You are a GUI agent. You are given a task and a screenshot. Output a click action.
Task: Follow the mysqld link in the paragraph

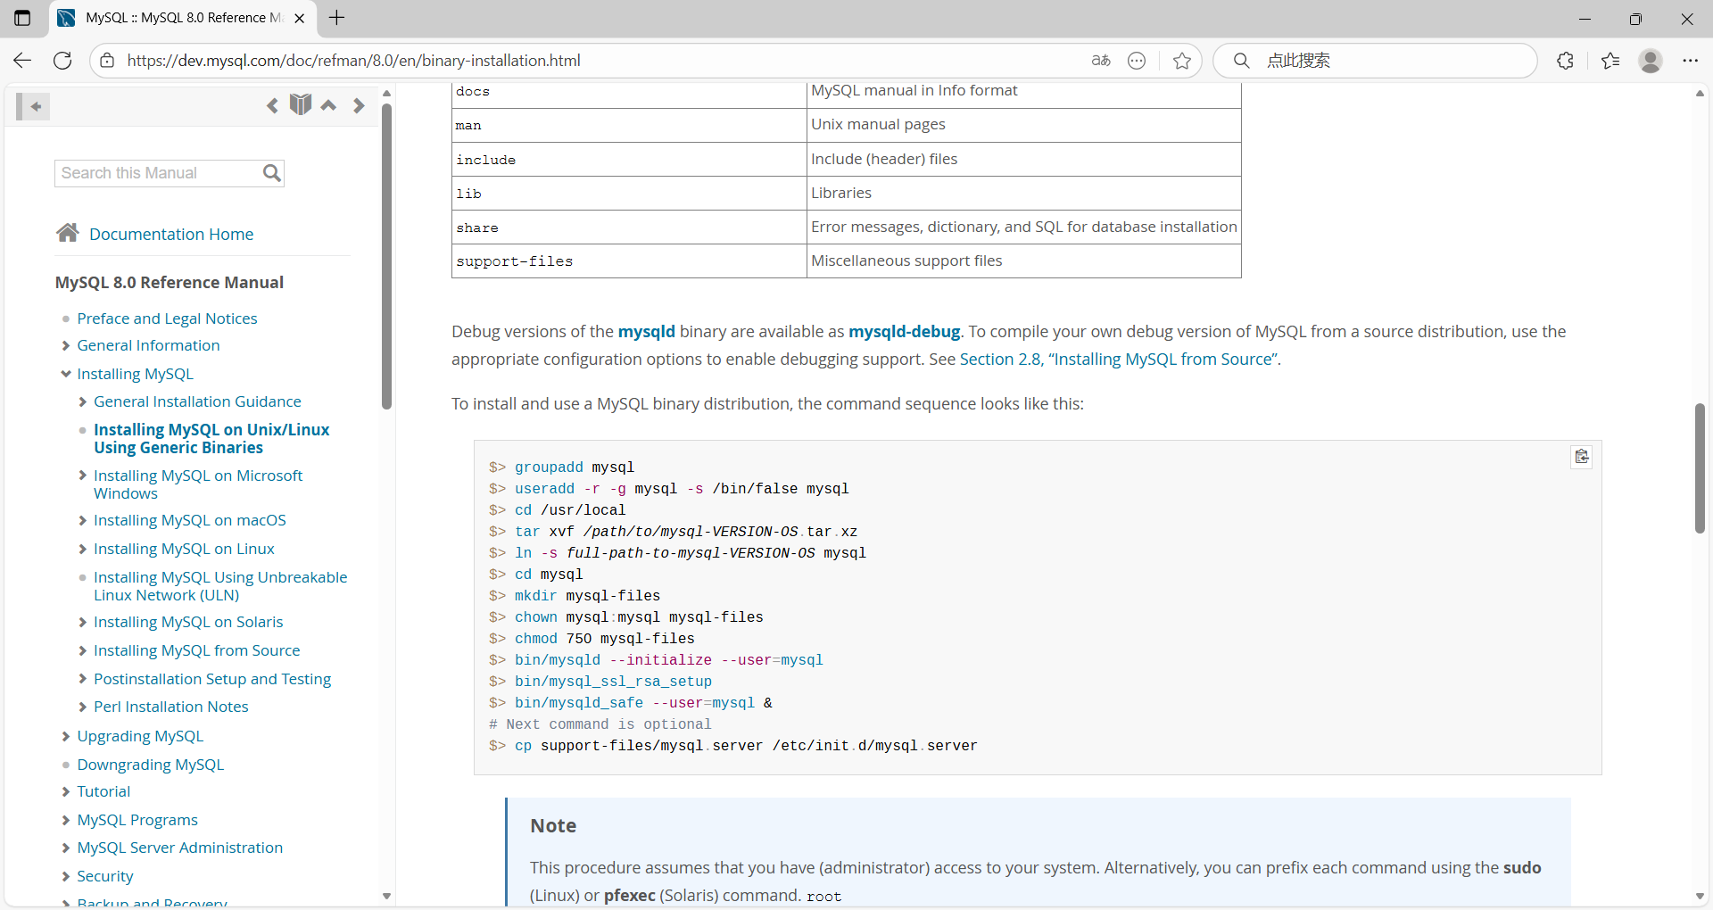coord(646,331)
